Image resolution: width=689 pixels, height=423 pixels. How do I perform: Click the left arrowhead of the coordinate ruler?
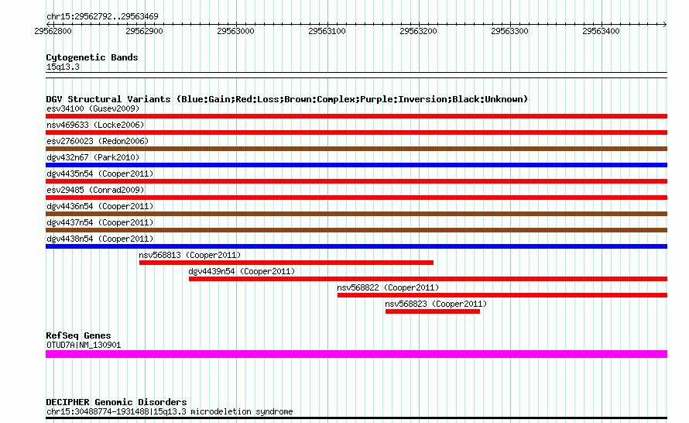48,24
